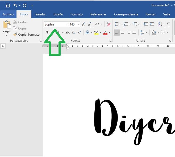
Task: Expand the Pegar paste options arrow
Action: (7, 35)
